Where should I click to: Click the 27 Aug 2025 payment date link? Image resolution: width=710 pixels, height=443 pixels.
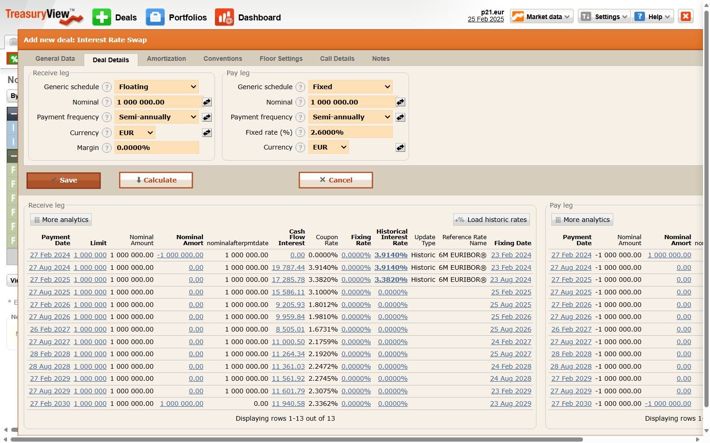[49, 293]
